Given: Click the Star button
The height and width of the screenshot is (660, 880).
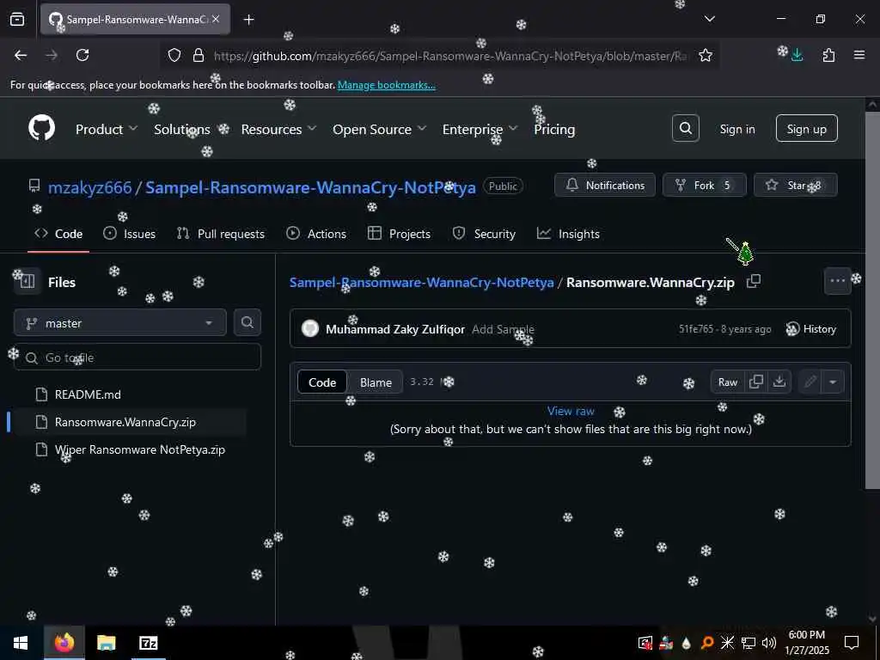Looking at the screenshot, I should [x=795, y=186].
